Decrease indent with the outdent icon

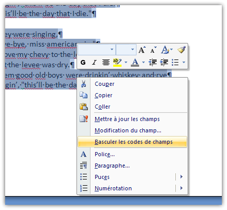coord(153,62)
